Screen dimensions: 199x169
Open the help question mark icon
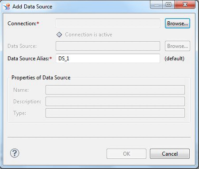pos(15,153)
